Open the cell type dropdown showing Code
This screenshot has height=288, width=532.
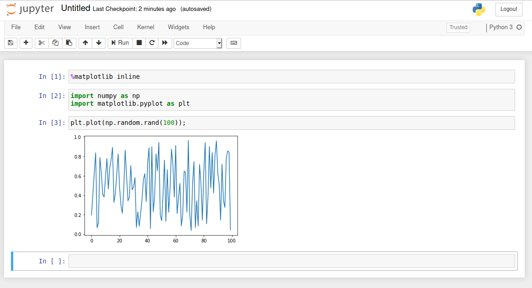(197, 42)
